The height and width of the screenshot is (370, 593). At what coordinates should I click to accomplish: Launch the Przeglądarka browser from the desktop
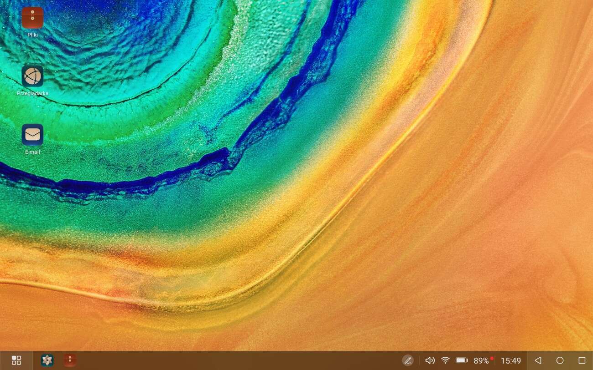click(32, 75)
